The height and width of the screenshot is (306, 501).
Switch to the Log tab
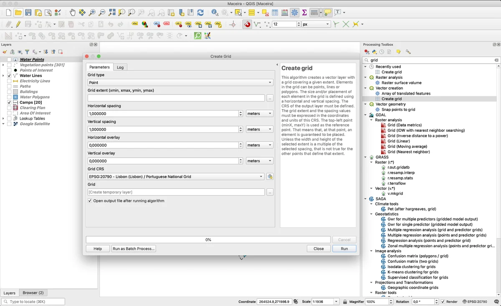120,67
